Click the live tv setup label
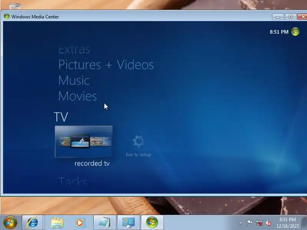 click(139, 154)
